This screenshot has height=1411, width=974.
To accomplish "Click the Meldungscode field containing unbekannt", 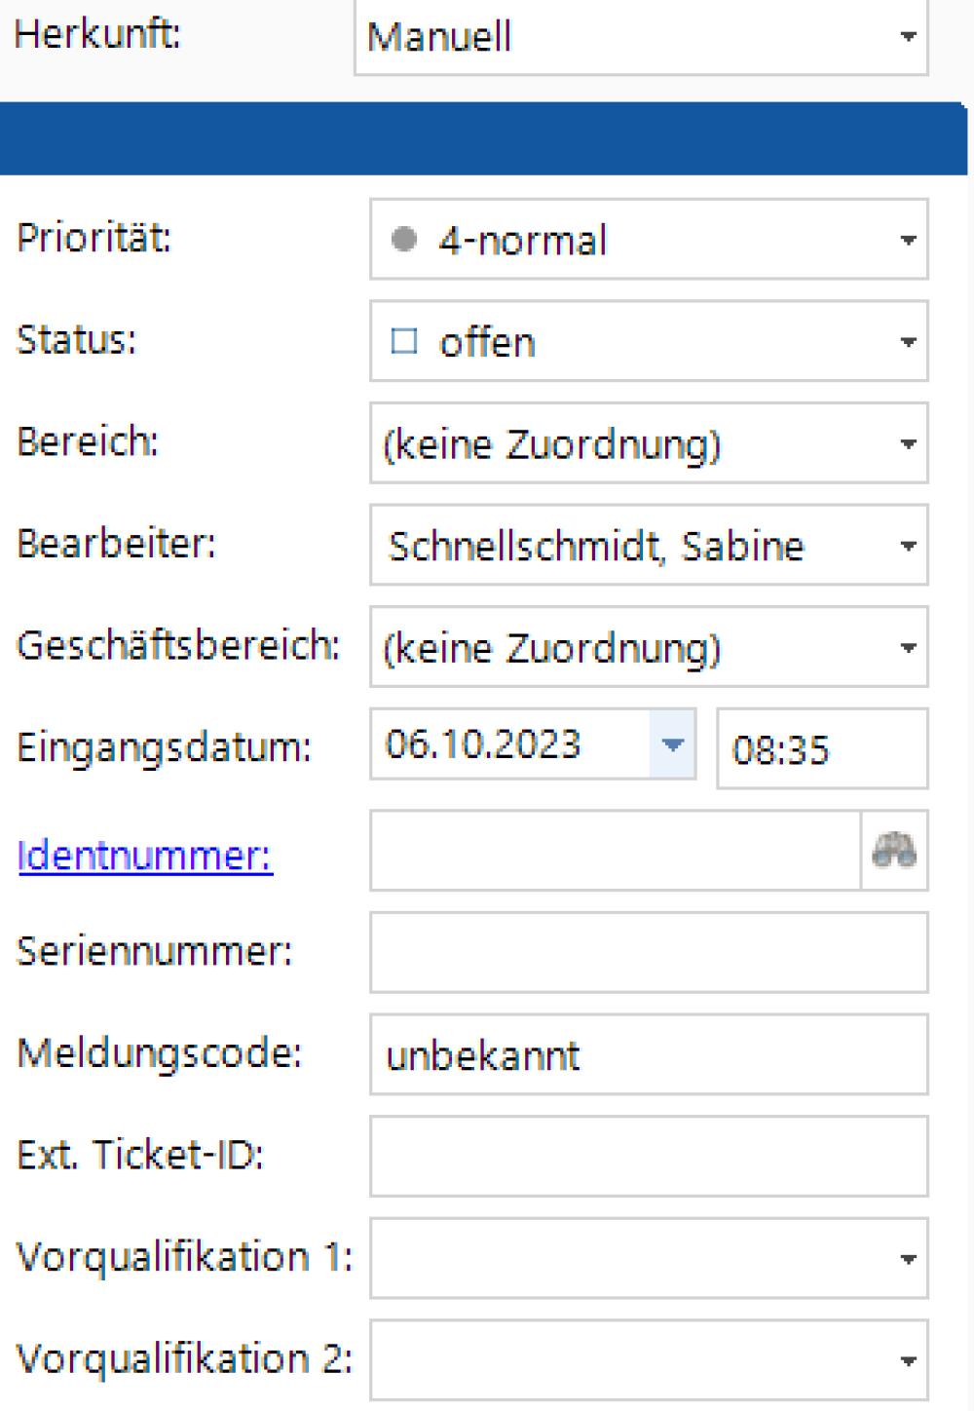I will (649, 1055).
